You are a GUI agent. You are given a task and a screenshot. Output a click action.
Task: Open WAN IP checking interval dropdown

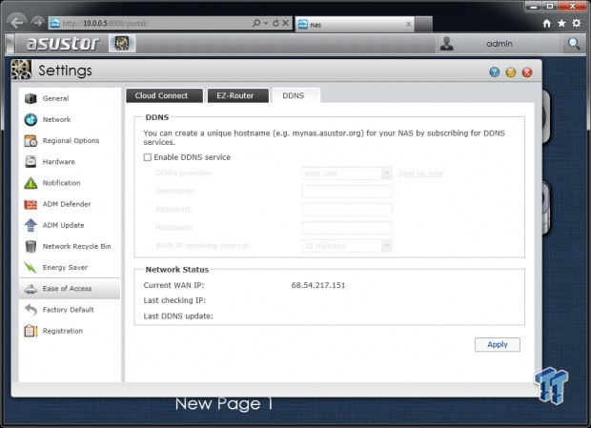pyautogui.click(x=386, y=246)
